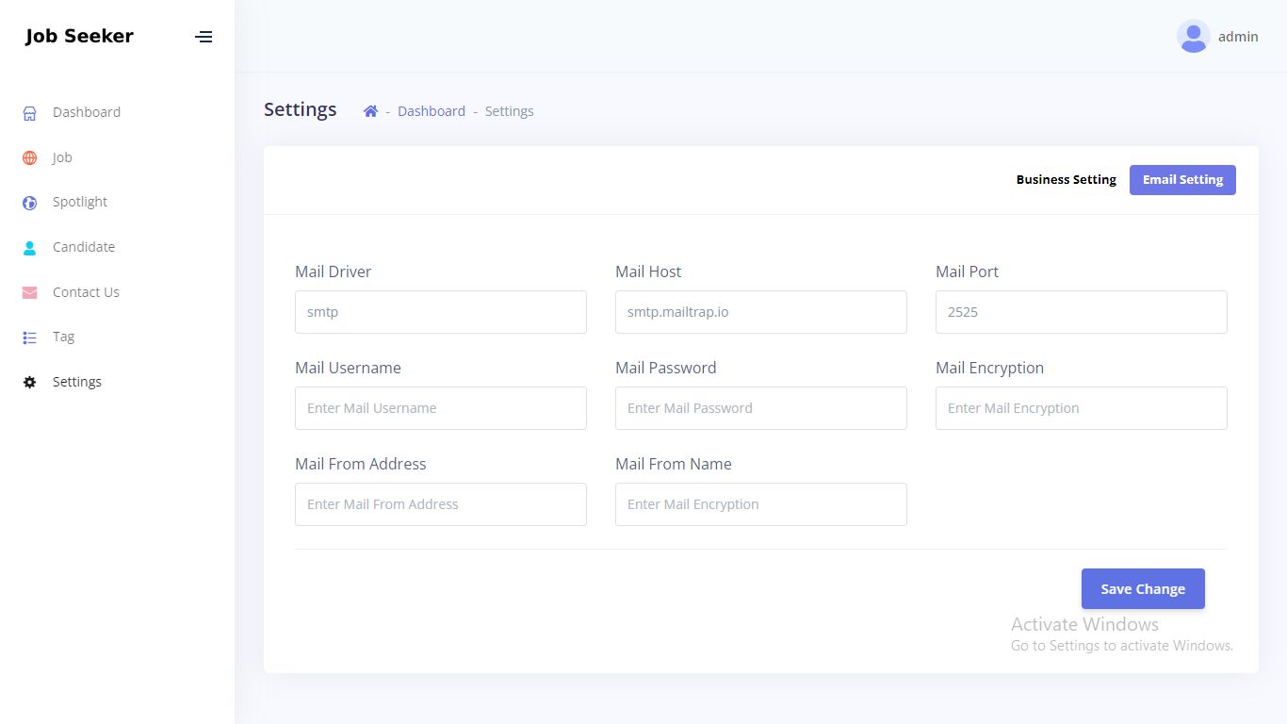Click the home icon in breadcrumb
This screenshot has width=1287, height=724.
click(370, 111)
